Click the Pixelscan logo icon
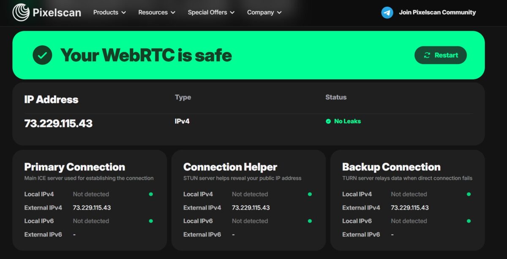The height and width of the screenshot is (259, 507). pos(21,12)
